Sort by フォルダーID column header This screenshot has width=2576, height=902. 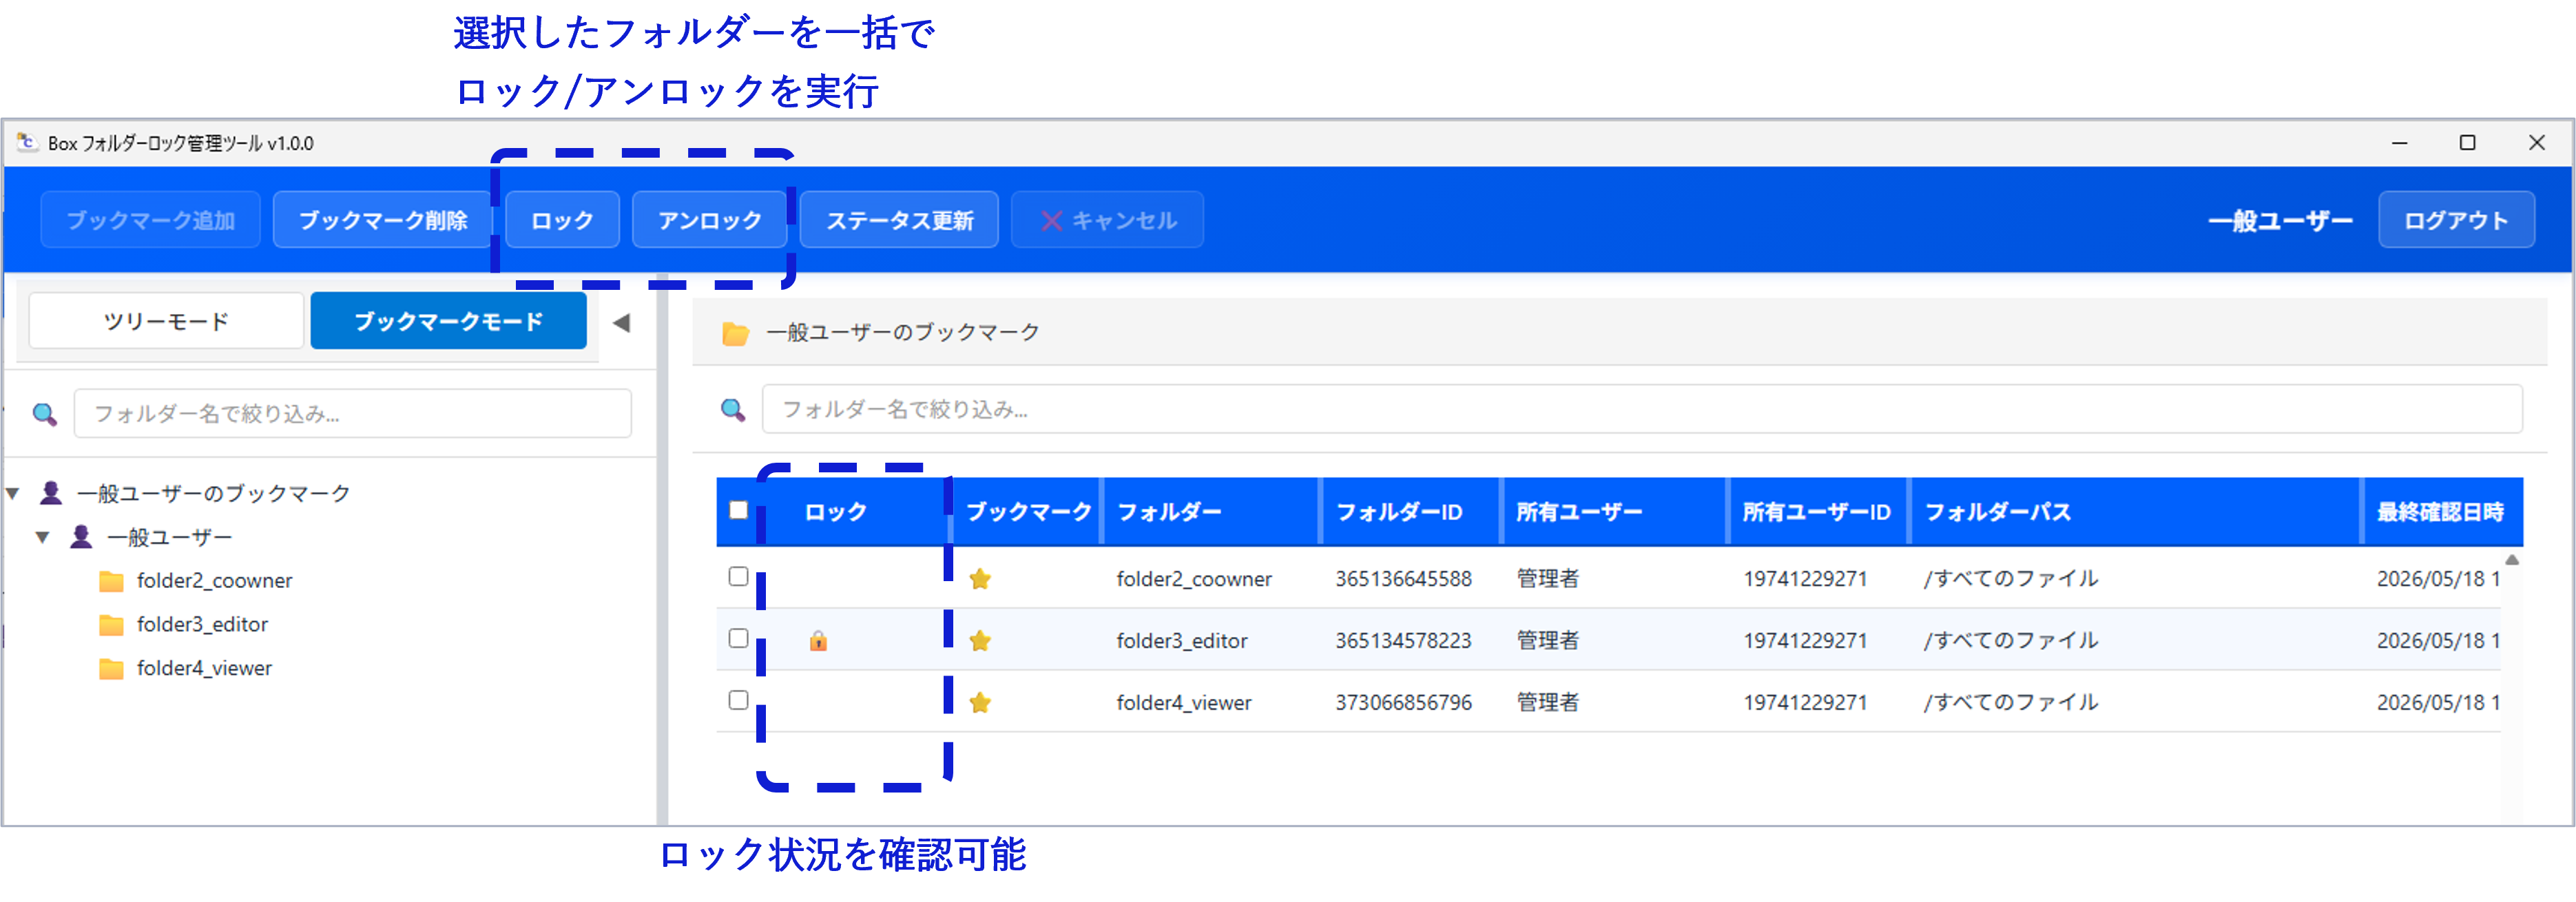pos(1398,512)
